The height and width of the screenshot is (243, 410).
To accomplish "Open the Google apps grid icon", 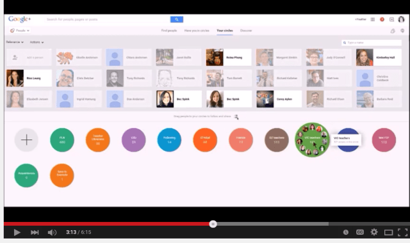I will [373, 19].
